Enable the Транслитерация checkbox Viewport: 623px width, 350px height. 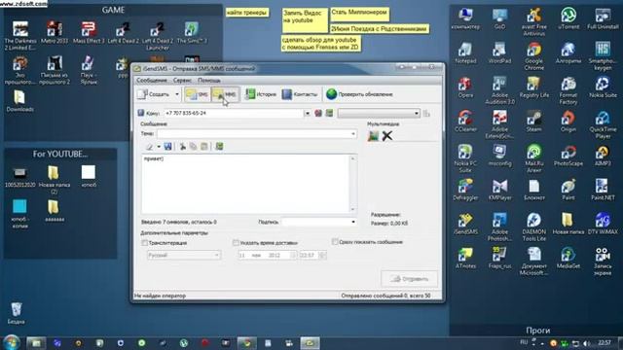pos(145,243)
